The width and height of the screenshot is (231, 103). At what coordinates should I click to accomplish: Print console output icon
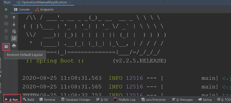pos(14,46)
